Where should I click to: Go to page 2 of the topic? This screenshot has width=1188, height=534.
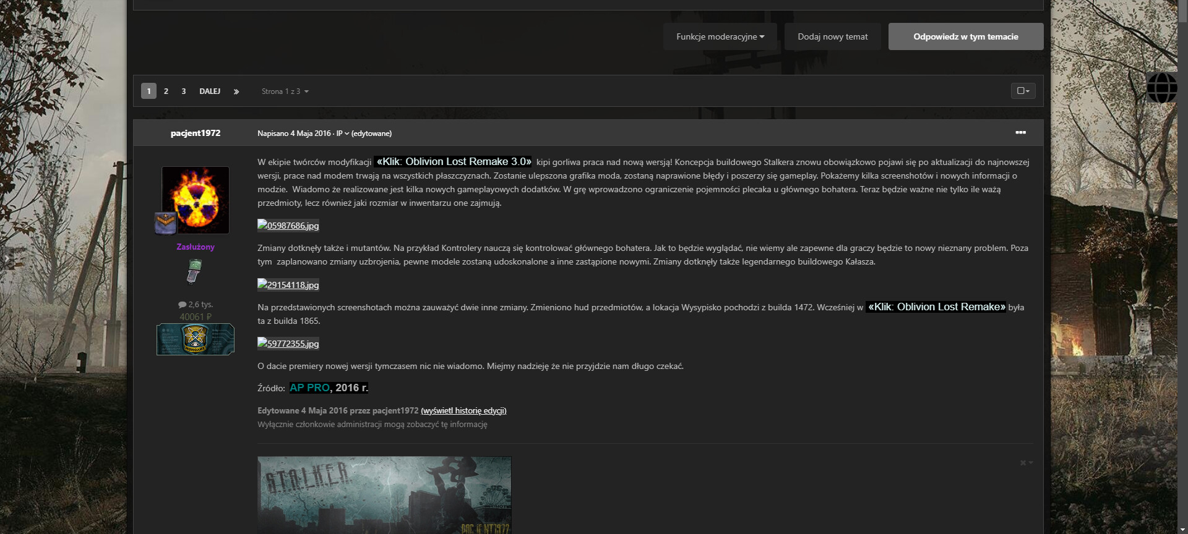pyautogui.click(x=166, y=91)
